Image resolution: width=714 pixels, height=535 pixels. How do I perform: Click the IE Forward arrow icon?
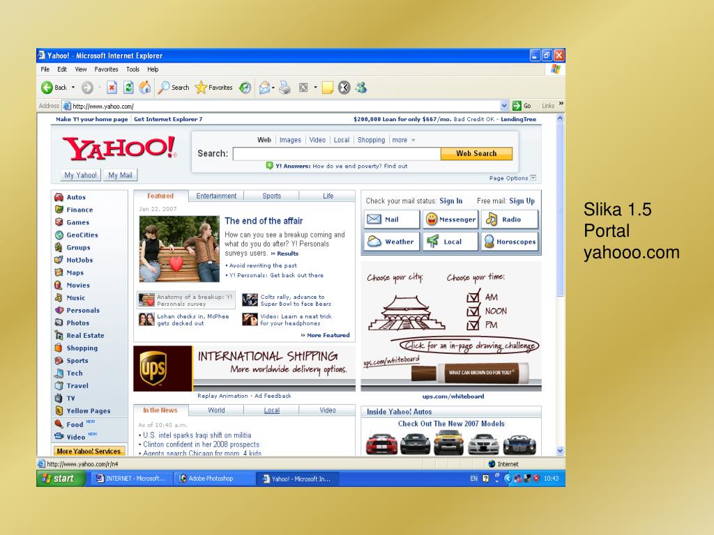(x=87, y=87)
